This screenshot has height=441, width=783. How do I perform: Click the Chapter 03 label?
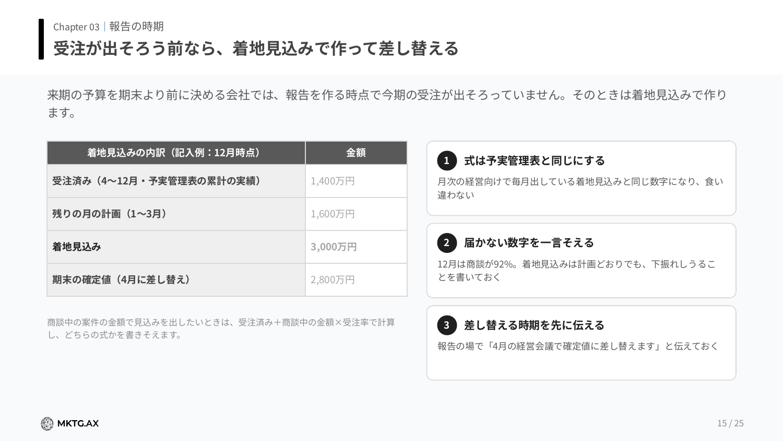point(76,27)
